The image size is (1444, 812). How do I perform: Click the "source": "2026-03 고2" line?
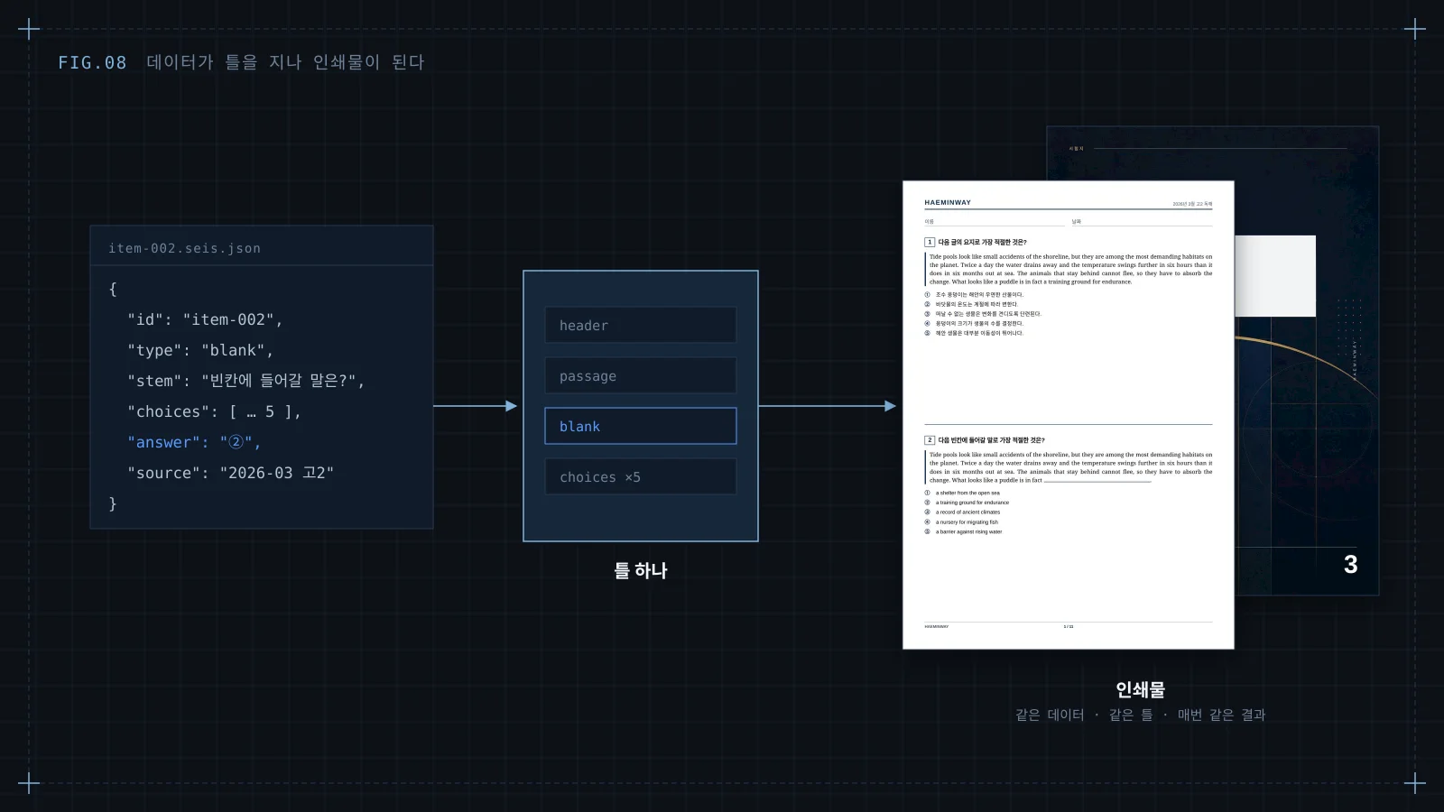click(231, 473)
